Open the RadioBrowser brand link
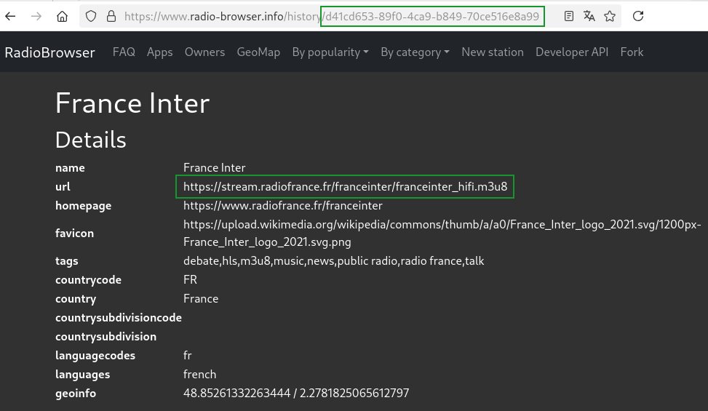The image size is (708, 411). (x=49, y=52)
